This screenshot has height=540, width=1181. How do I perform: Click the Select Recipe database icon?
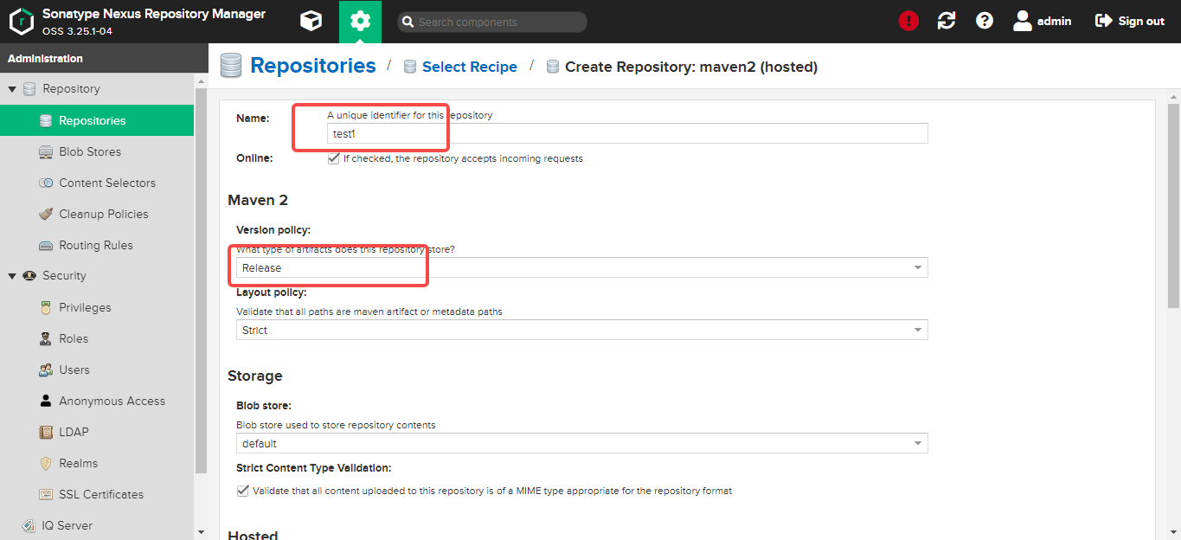[410, 67]
